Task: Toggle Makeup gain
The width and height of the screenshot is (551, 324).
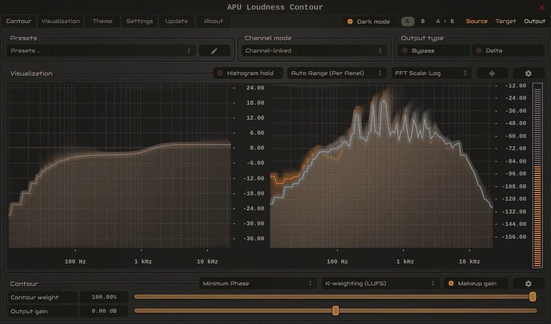Action: click(x=476, y=284)
